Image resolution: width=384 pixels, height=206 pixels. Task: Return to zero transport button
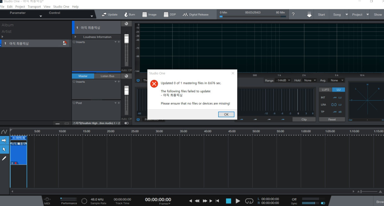(218, 201)
